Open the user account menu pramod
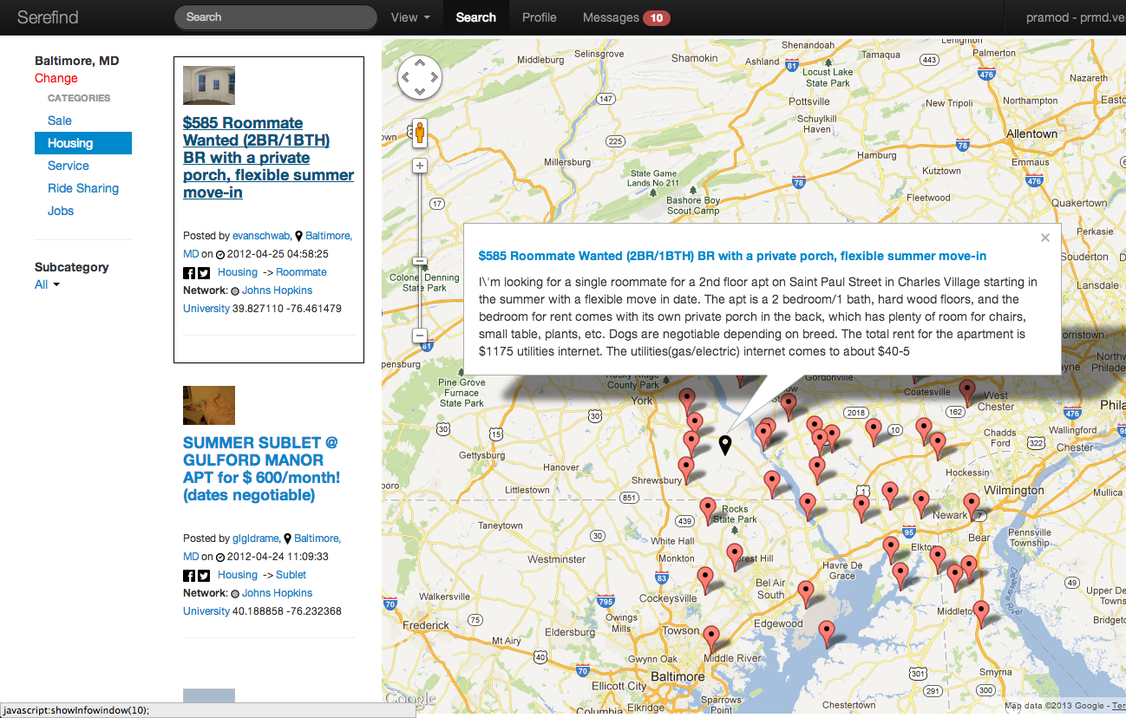 [1074, 17]
